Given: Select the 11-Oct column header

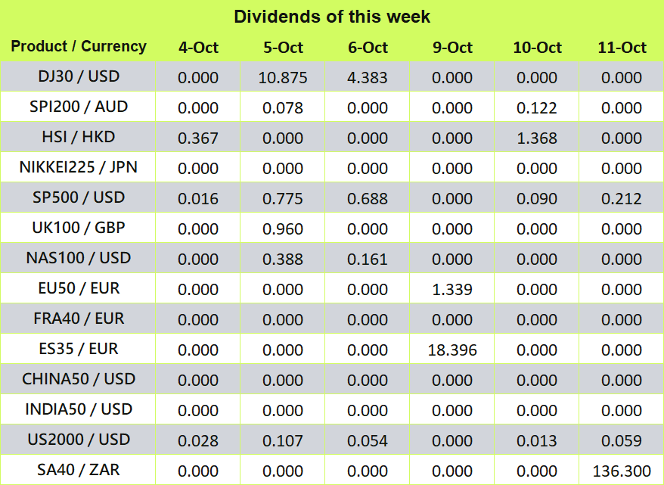Looking at the screenshot, I should point(622,48).
